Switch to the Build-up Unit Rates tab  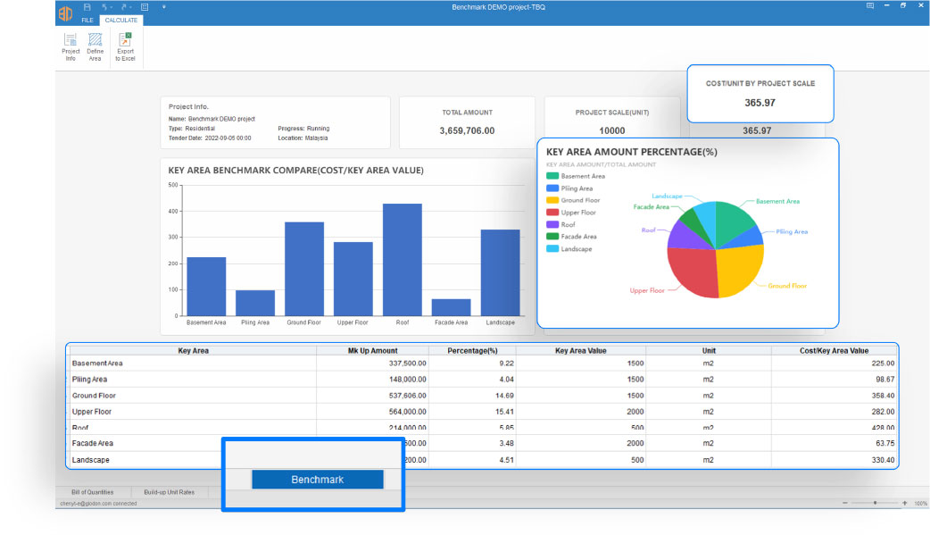pos(170,492)
